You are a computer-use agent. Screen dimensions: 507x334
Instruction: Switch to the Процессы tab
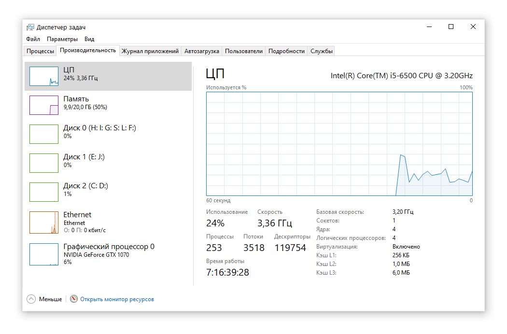click(40, 51)
